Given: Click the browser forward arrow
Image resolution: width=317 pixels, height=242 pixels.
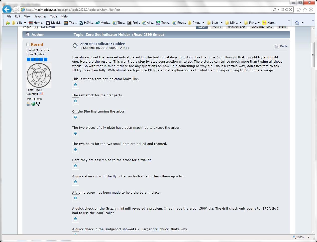Looking at the screenshot, I should pyautogui.click(x=15, y=9).
